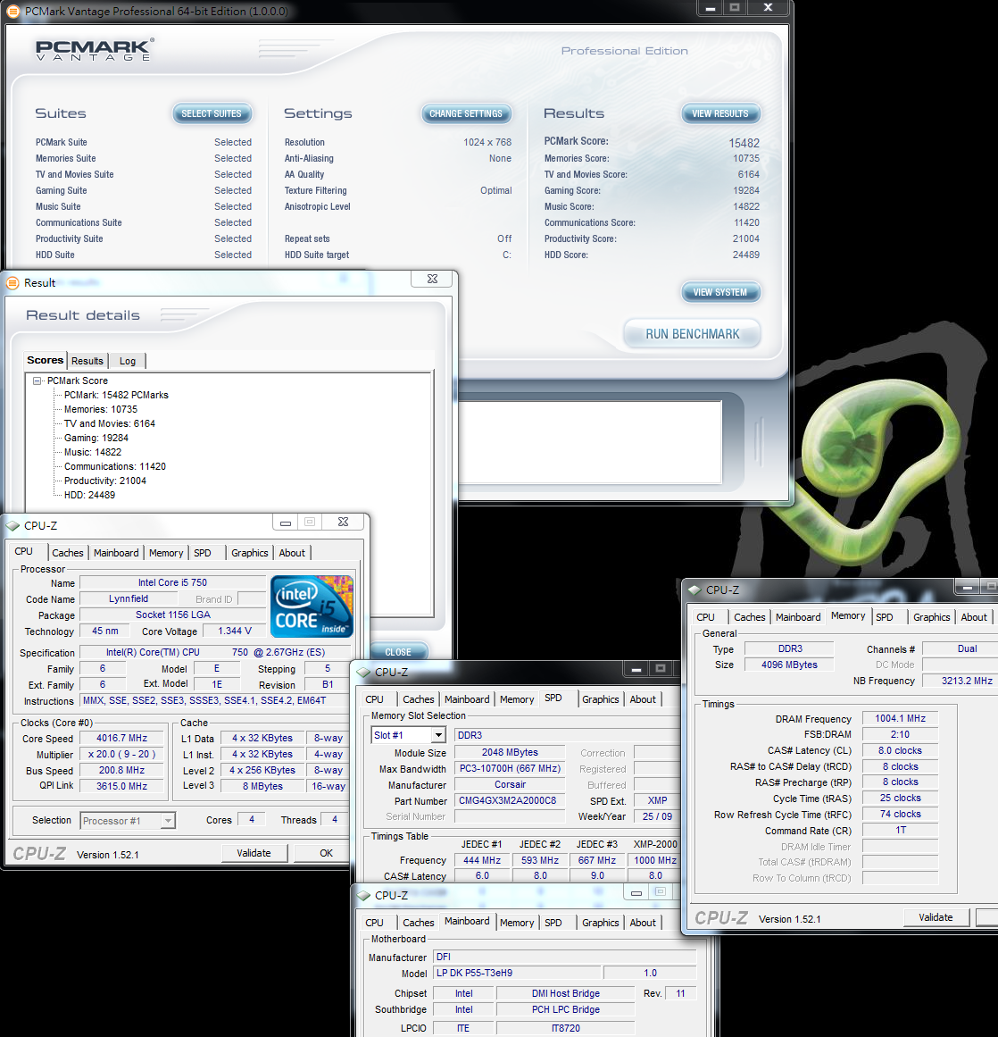Click the SELECT SUITES button

212,113
